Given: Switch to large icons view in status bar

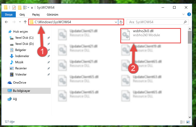Looking at the screenshot, I should click(x=188, y=122).
